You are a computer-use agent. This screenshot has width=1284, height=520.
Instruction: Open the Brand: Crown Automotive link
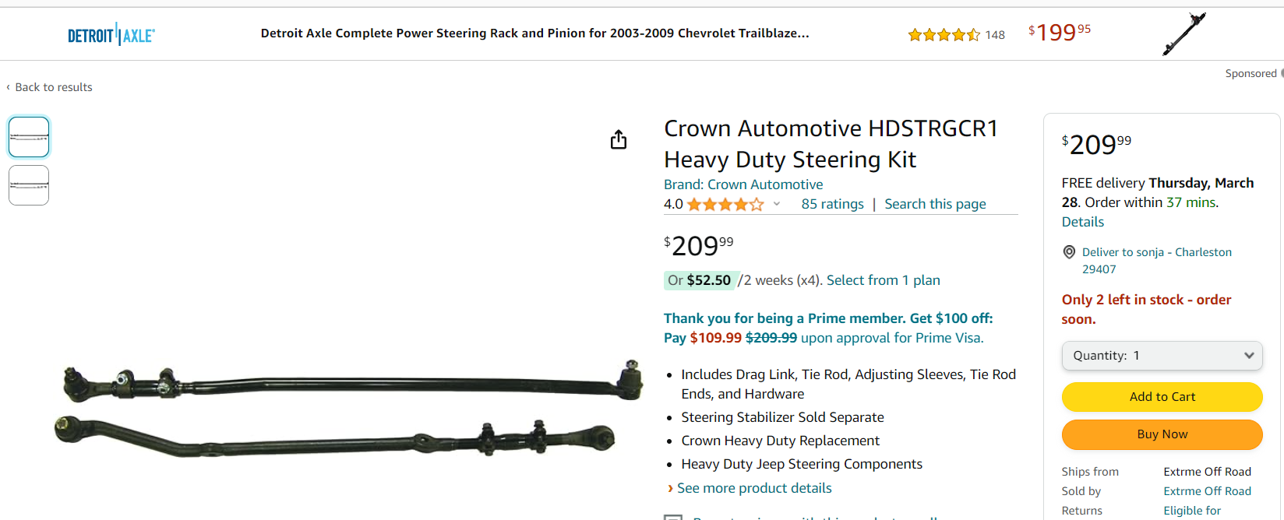743,184
